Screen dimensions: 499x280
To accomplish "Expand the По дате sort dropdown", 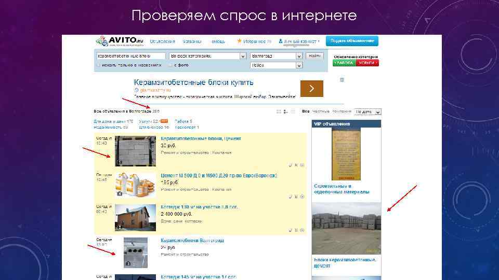I will (367, 112).
